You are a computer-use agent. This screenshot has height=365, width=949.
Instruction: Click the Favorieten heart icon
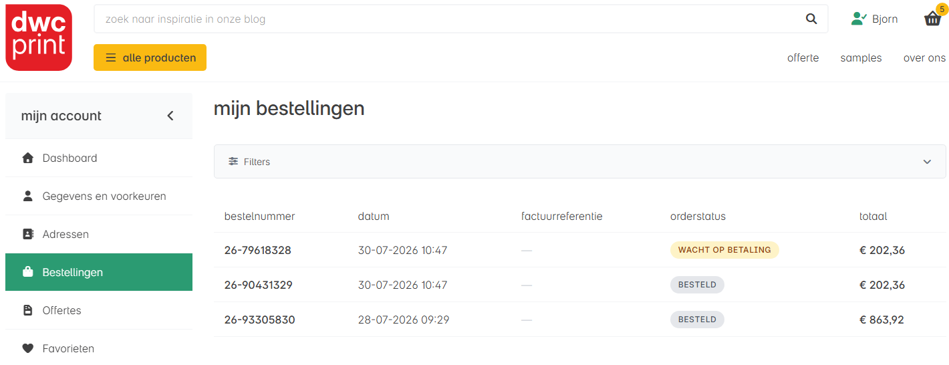point(27,348)
